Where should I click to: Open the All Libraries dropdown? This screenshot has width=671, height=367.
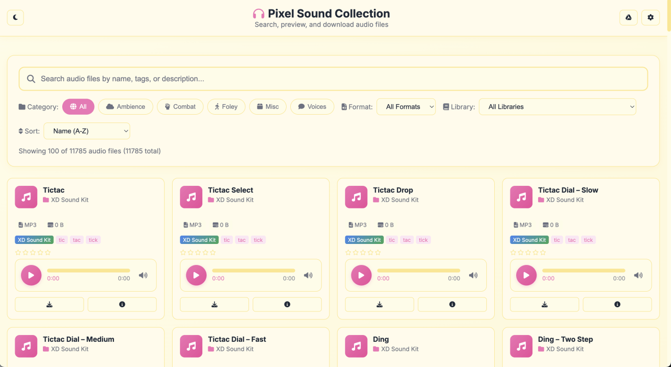558,107
